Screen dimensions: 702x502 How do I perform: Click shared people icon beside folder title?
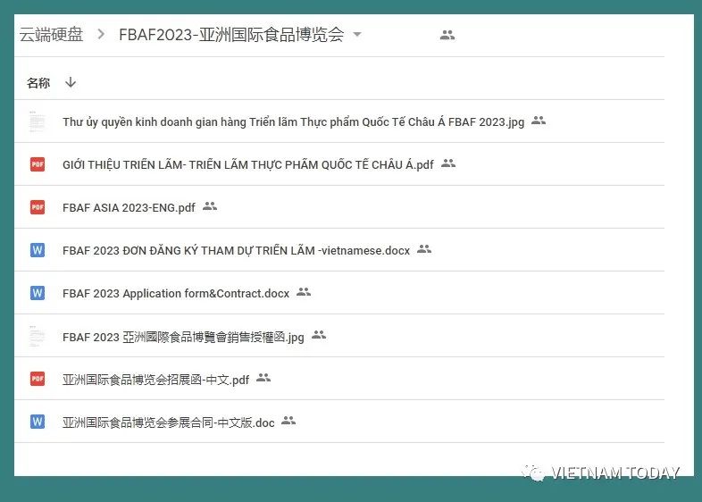(x=447, y=35)
